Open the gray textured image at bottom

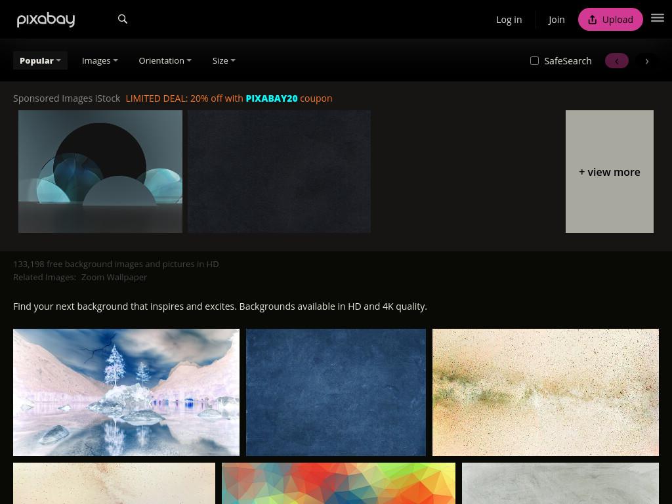pyautogui.click(x=560, y=484)
